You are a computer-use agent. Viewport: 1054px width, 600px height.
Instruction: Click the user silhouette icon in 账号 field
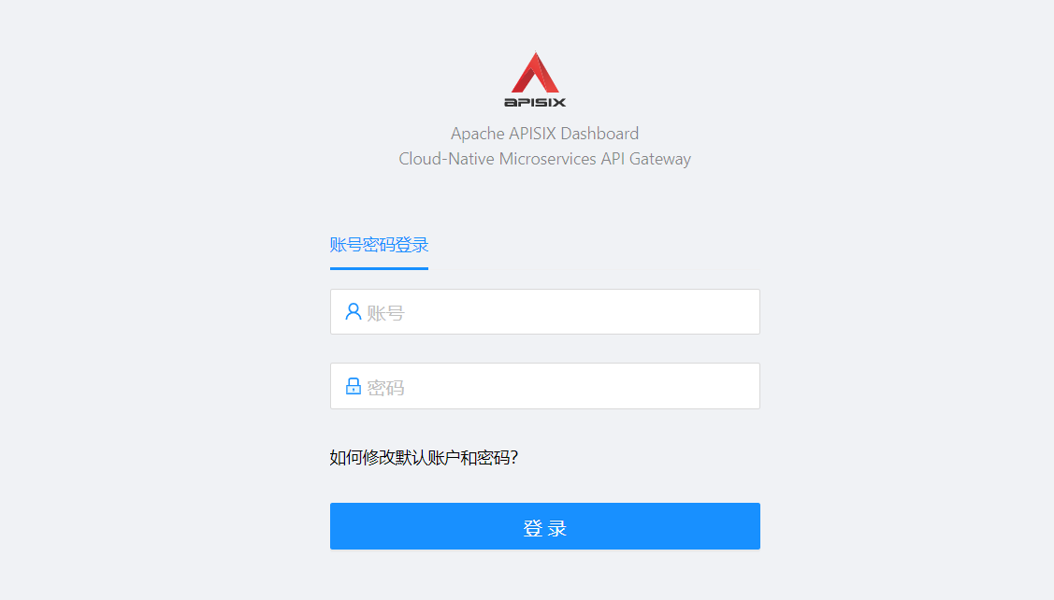pyautogui.click(x=353, y=311)
